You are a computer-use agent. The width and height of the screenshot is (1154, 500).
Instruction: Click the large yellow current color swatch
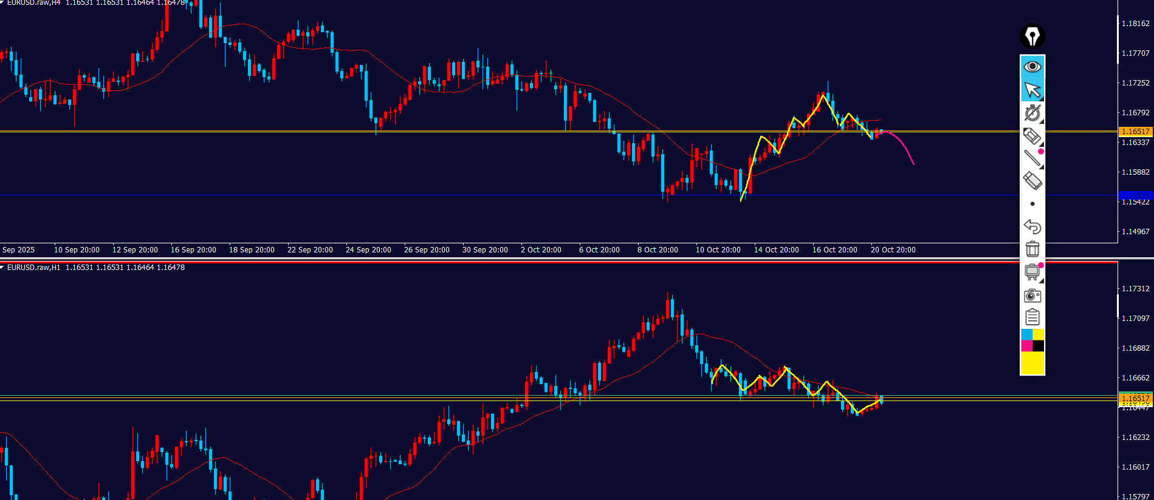point(1032,363)
